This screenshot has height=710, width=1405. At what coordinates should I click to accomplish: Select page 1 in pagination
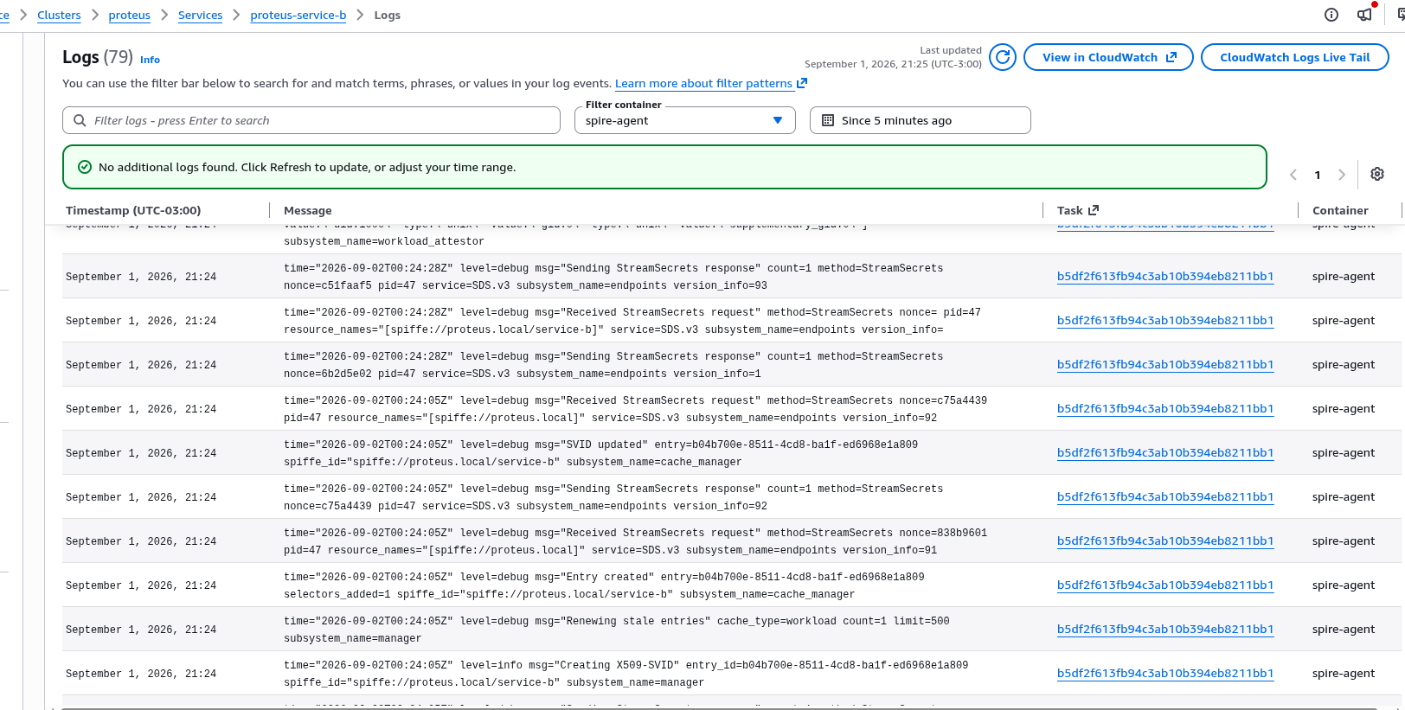(x=1318, y=175)
